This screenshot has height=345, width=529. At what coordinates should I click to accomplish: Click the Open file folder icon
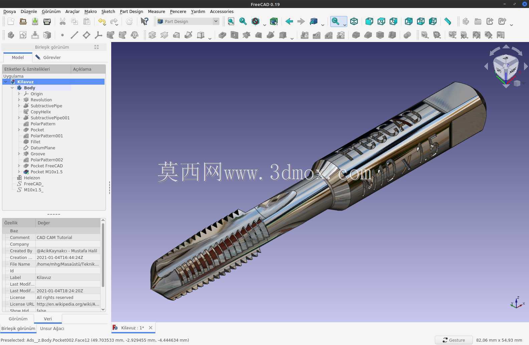23,21
